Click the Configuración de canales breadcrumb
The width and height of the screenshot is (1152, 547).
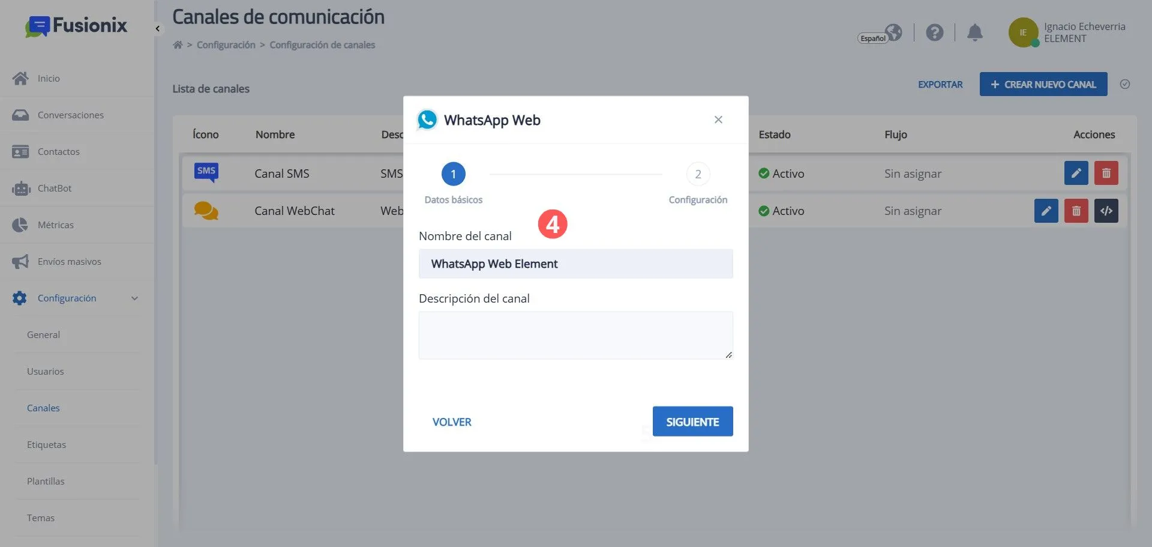tap(322, 45)
